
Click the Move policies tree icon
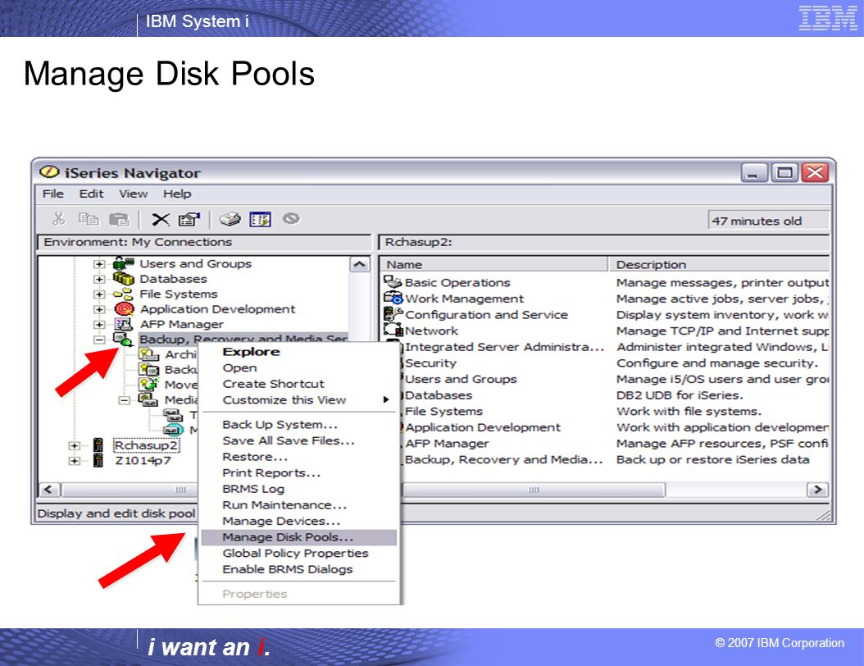tap(148, 385)
